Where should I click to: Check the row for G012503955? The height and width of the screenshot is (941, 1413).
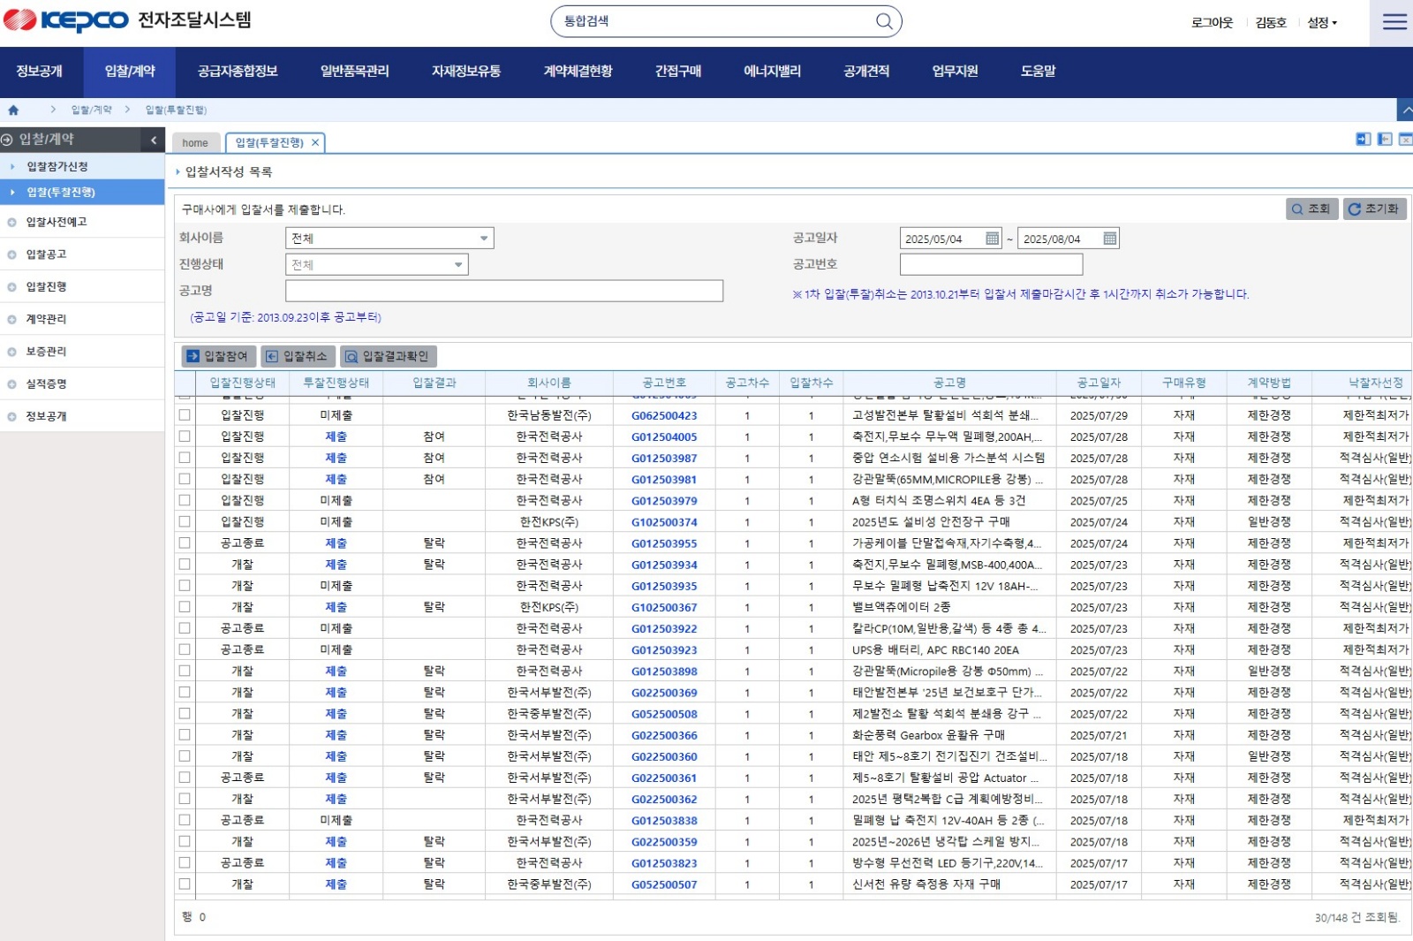point(185,543)
